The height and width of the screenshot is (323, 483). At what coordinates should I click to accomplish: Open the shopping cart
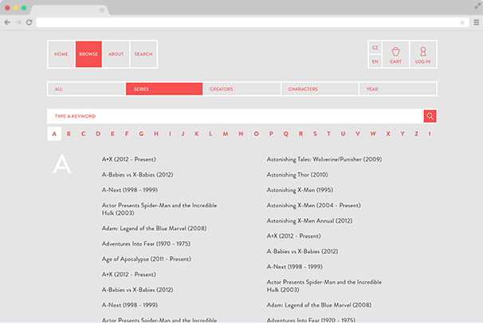(395, 54)
